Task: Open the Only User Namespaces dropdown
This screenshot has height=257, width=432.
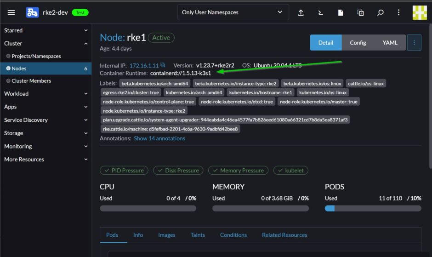Action: tap(233, 12)
